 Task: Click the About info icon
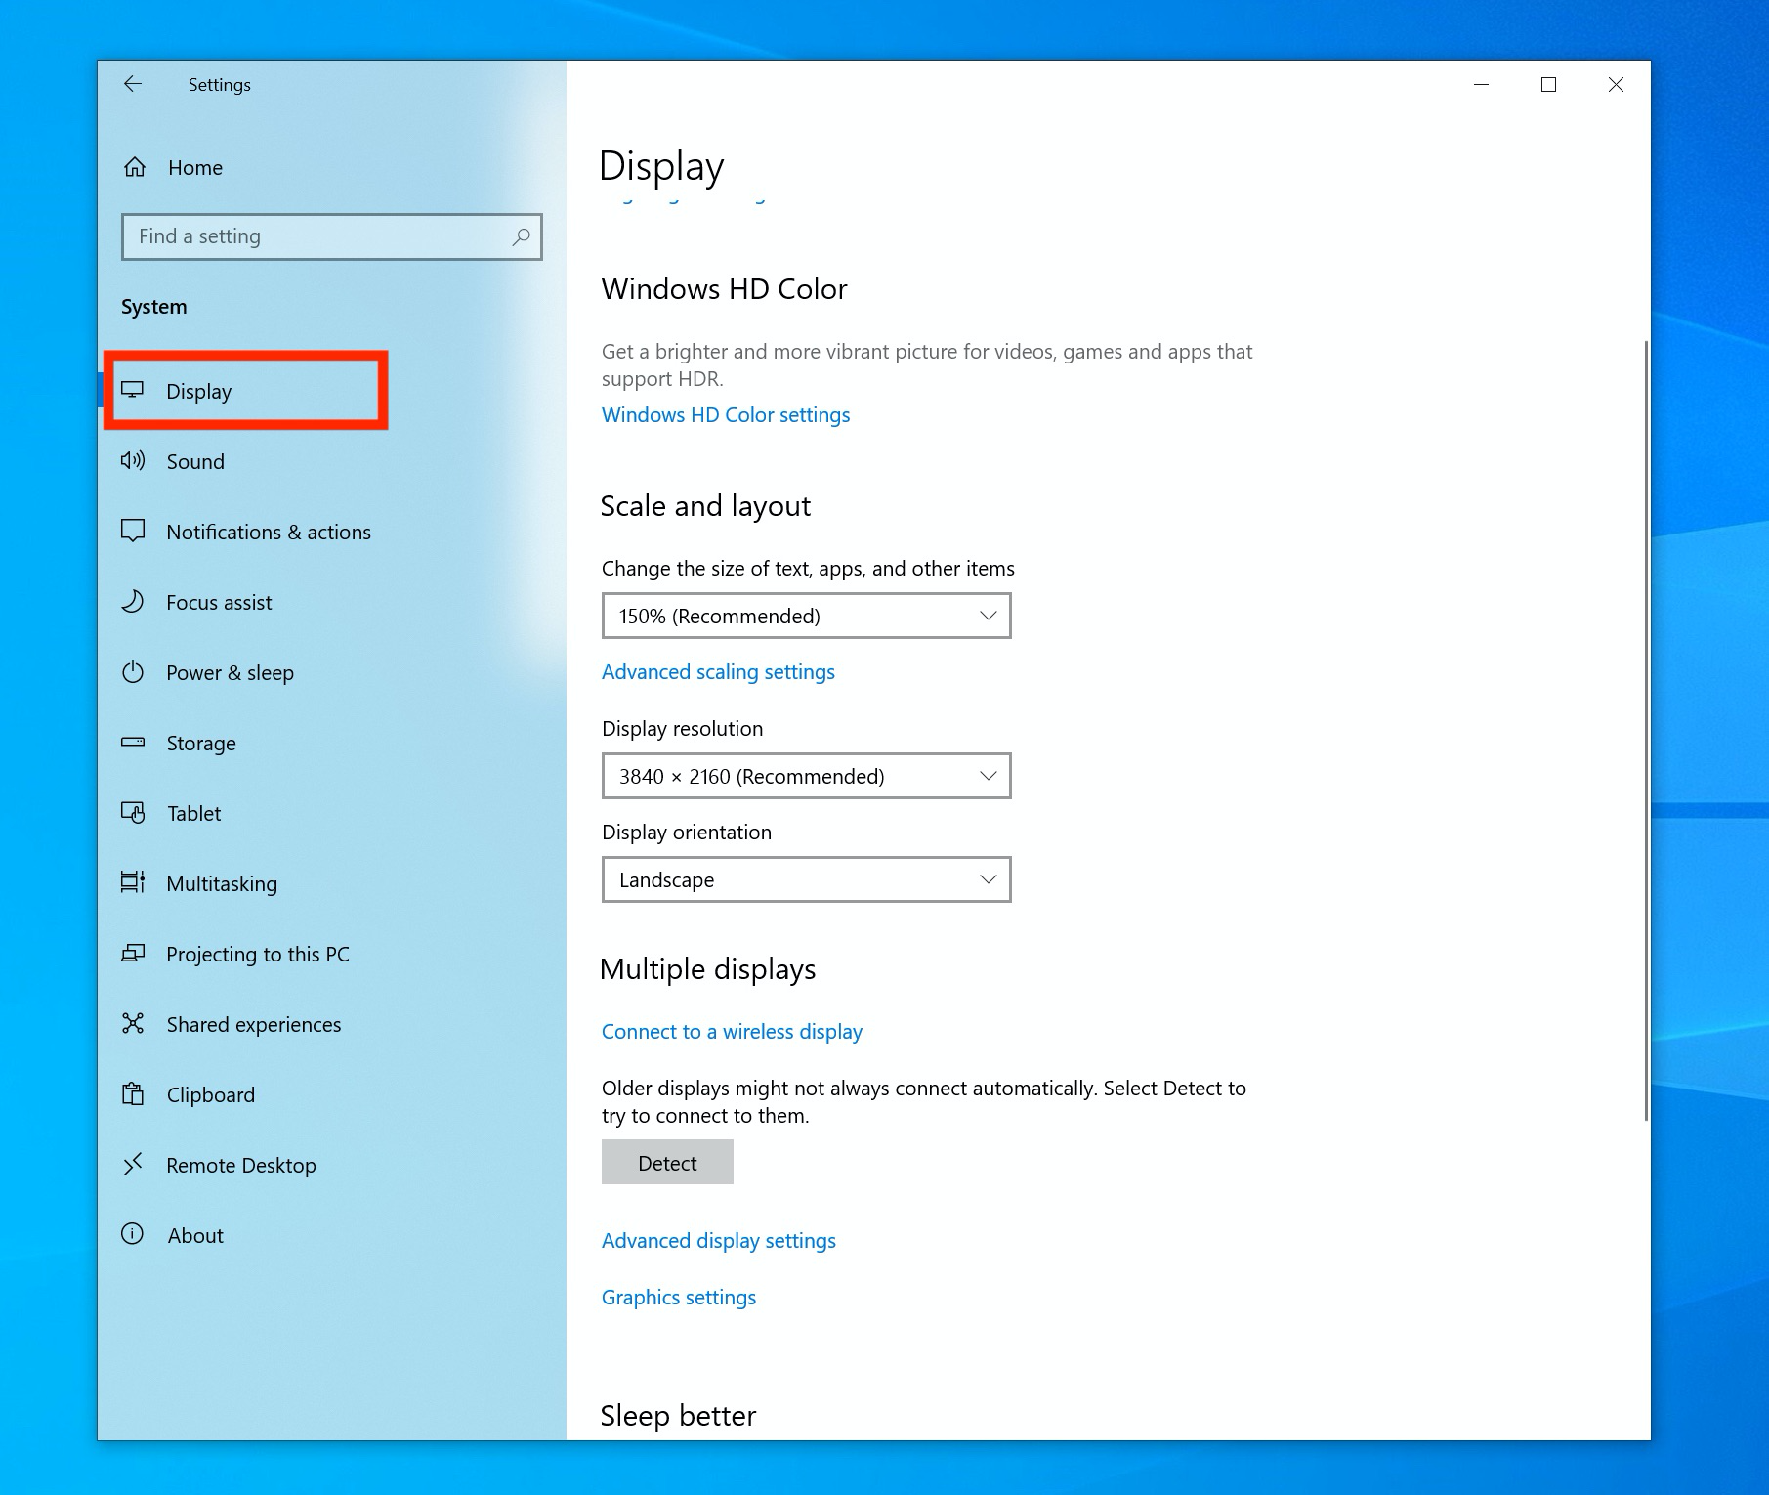click(133, 1234)
